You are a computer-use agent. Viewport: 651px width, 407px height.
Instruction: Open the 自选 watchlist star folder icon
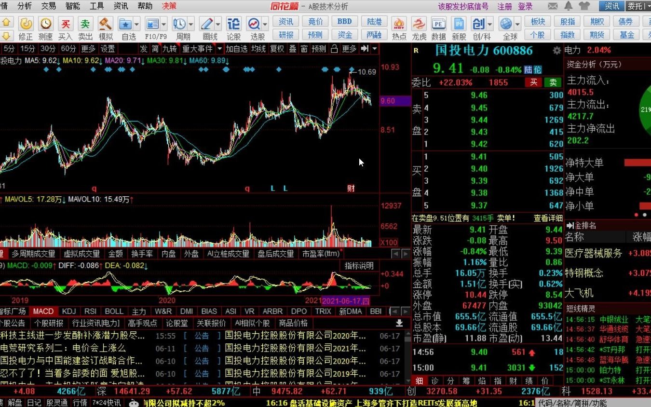click(x=125, y=24)
